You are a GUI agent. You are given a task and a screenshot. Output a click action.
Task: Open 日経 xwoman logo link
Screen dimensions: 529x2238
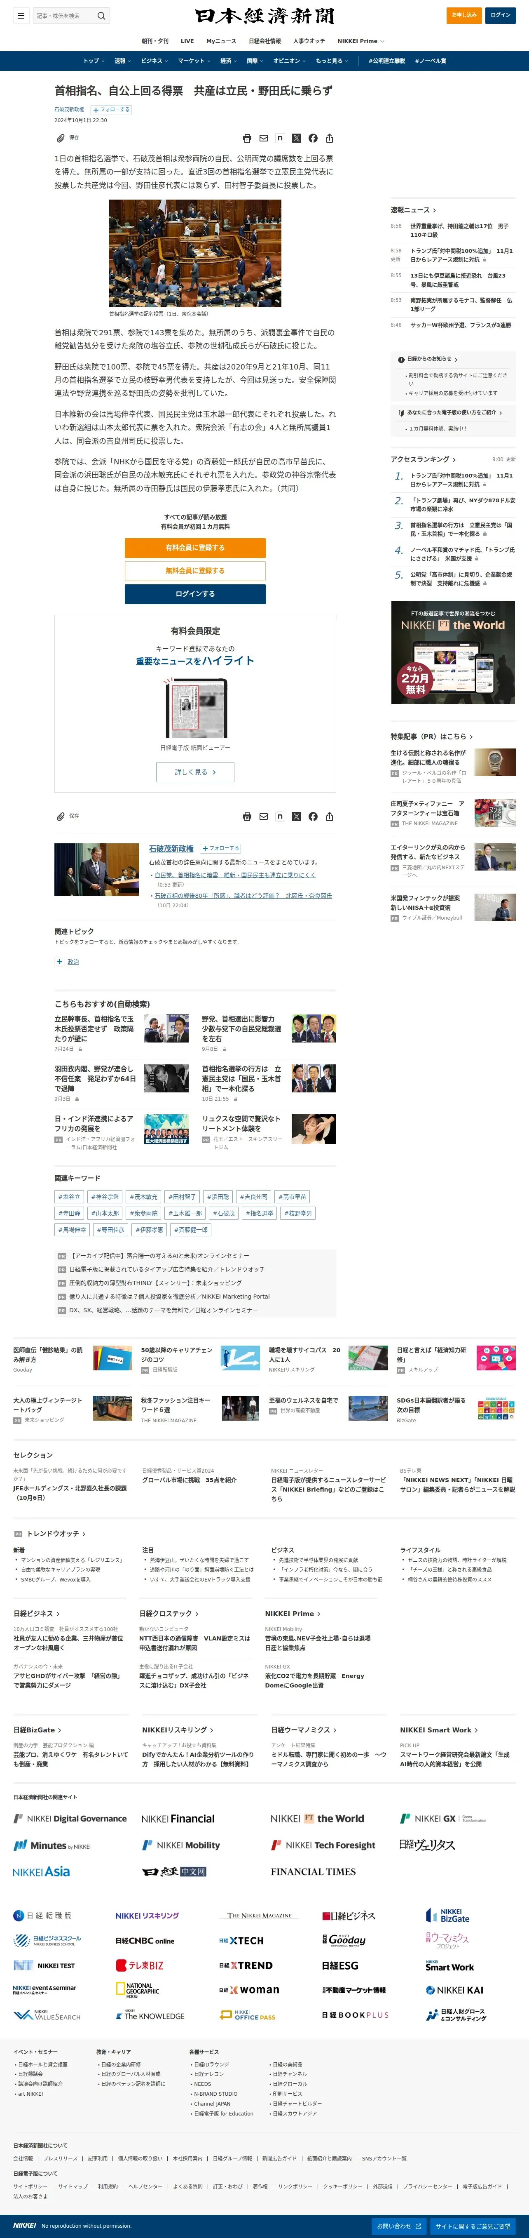248,1989
